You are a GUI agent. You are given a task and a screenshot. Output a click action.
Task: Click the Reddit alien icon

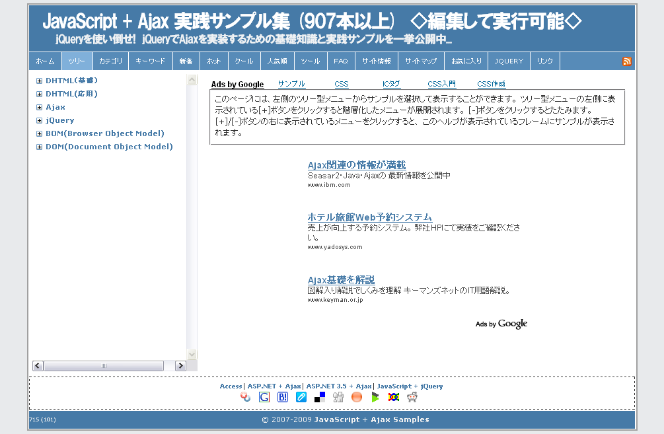click(412, 397)
